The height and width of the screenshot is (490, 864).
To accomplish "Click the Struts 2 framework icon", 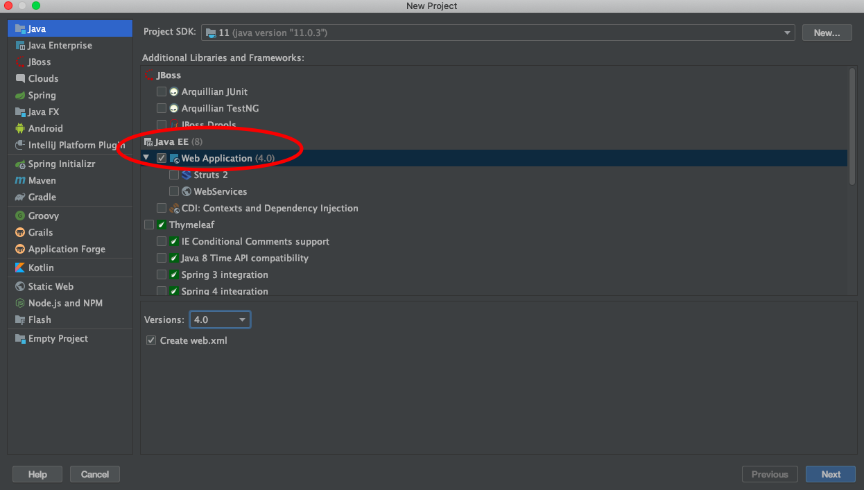I will [187, 175].
